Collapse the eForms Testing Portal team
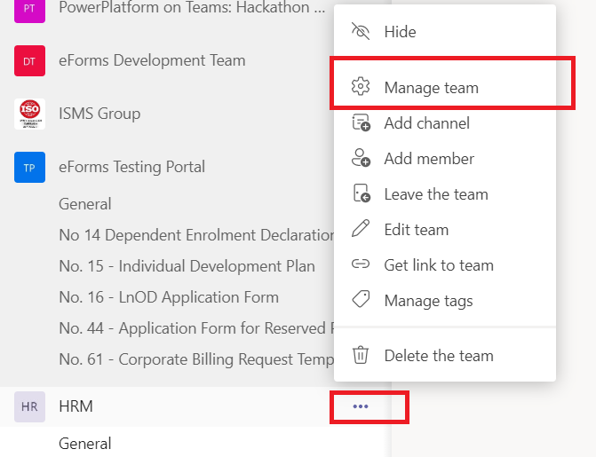Screen dimensions: 596x457 (x=131, y=167)
